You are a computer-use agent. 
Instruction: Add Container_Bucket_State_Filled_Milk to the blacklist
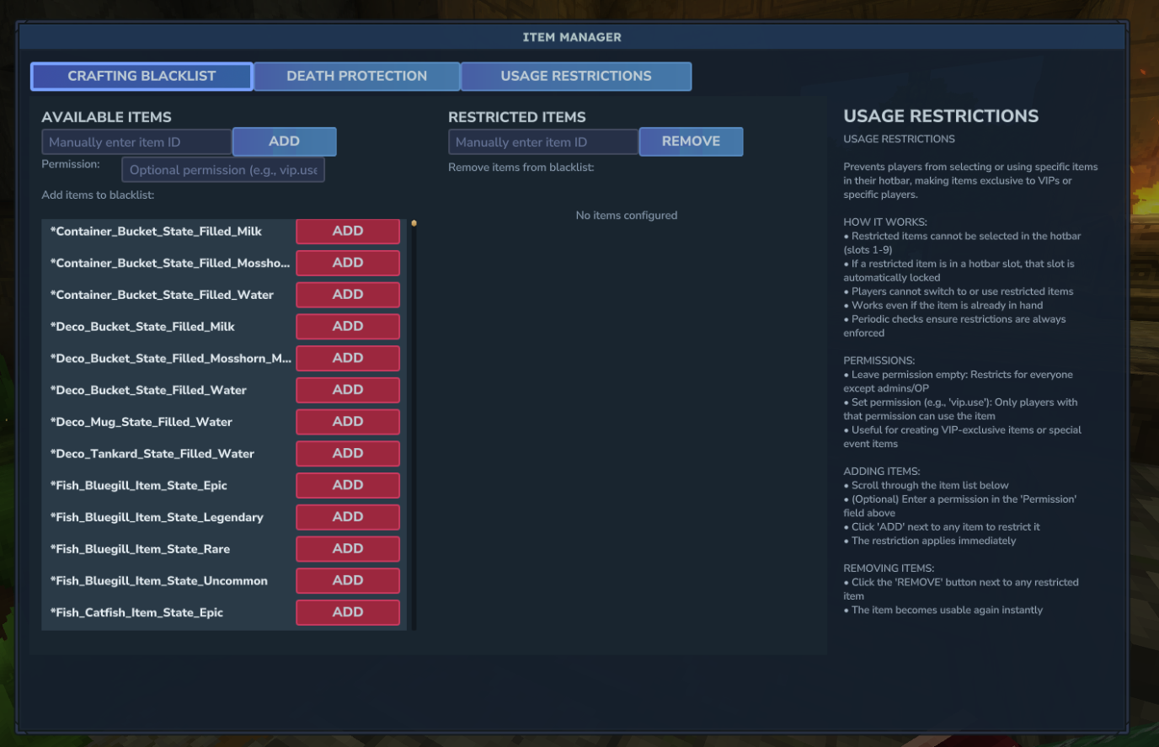(x=348, y=231)
